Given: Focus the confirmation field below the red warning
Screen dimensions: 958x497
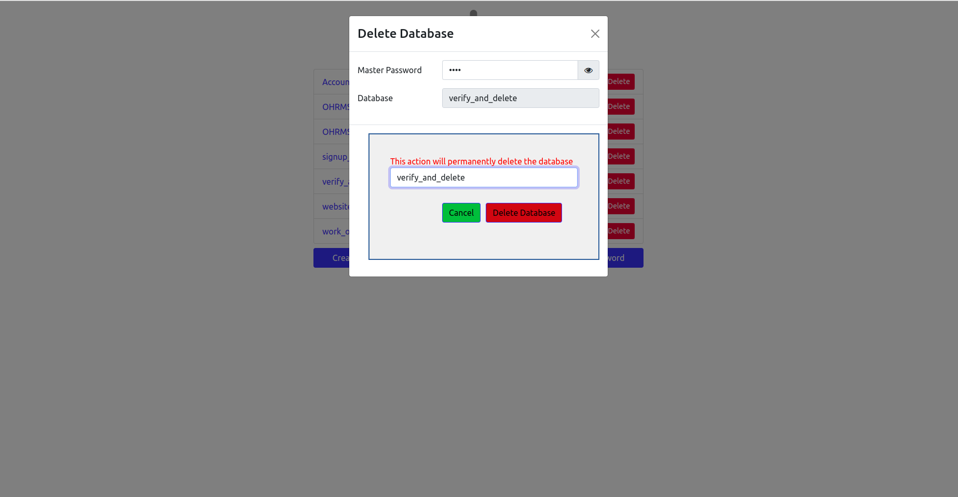Looking at the screenshot, I should 484,177.
